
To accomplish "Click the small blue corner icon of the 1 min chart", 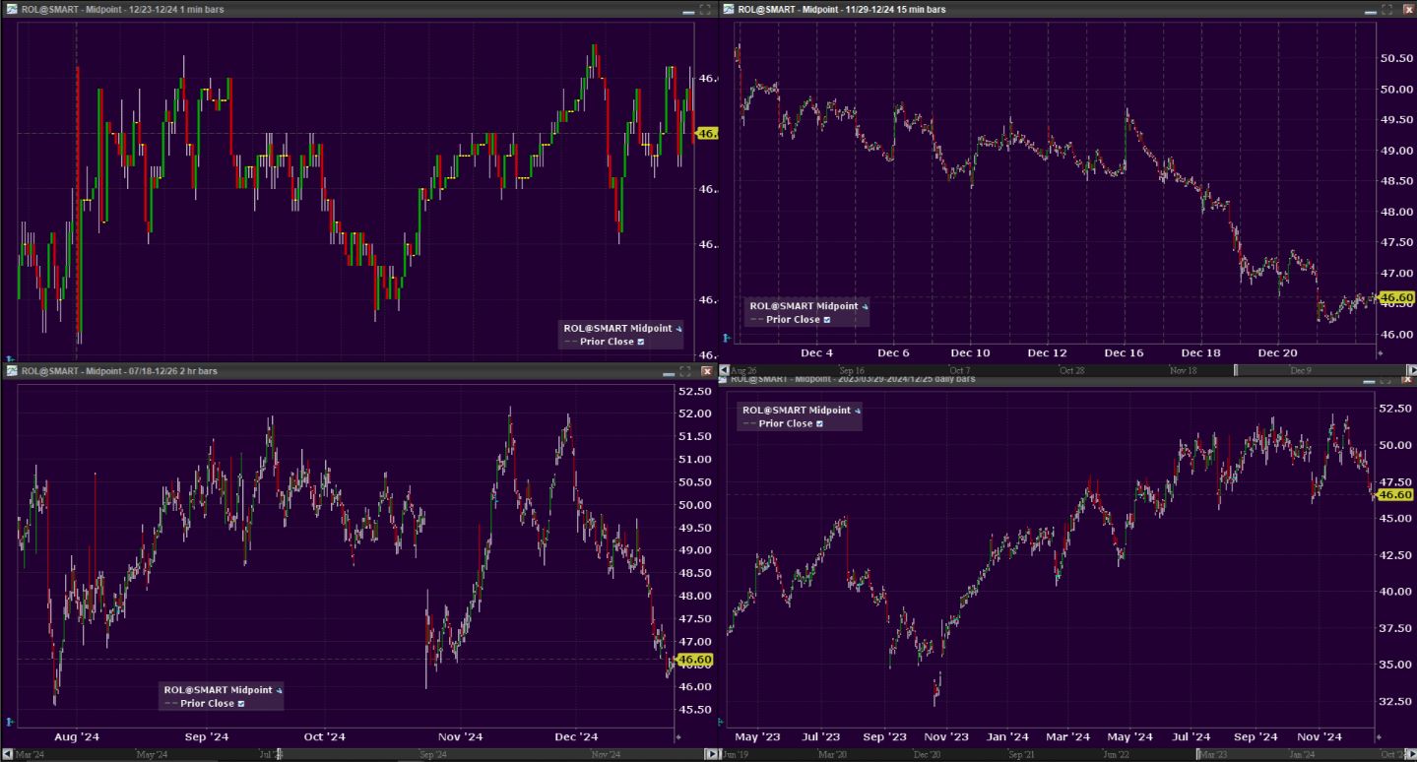I will point(10,358).
